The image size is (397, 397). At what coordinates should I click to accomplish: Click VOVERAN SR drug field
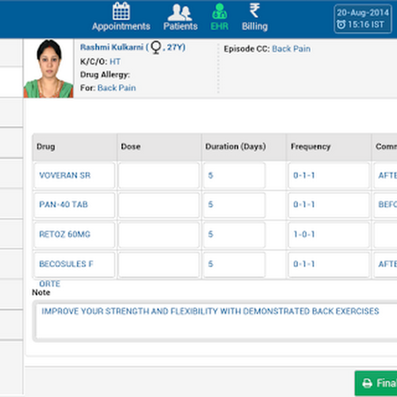(x=75, y=176)
